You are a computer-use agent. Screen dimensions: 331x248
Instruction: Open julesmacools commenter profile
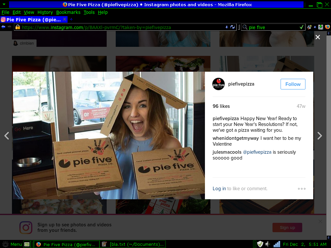227,152
